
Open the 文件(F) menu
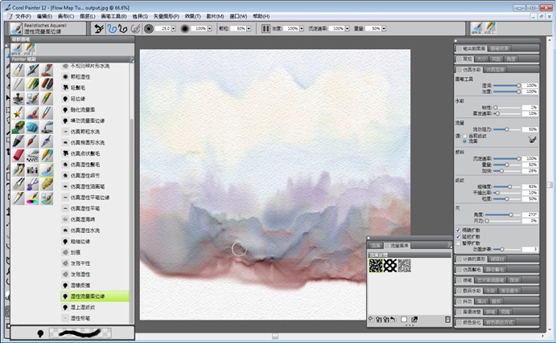23,16
